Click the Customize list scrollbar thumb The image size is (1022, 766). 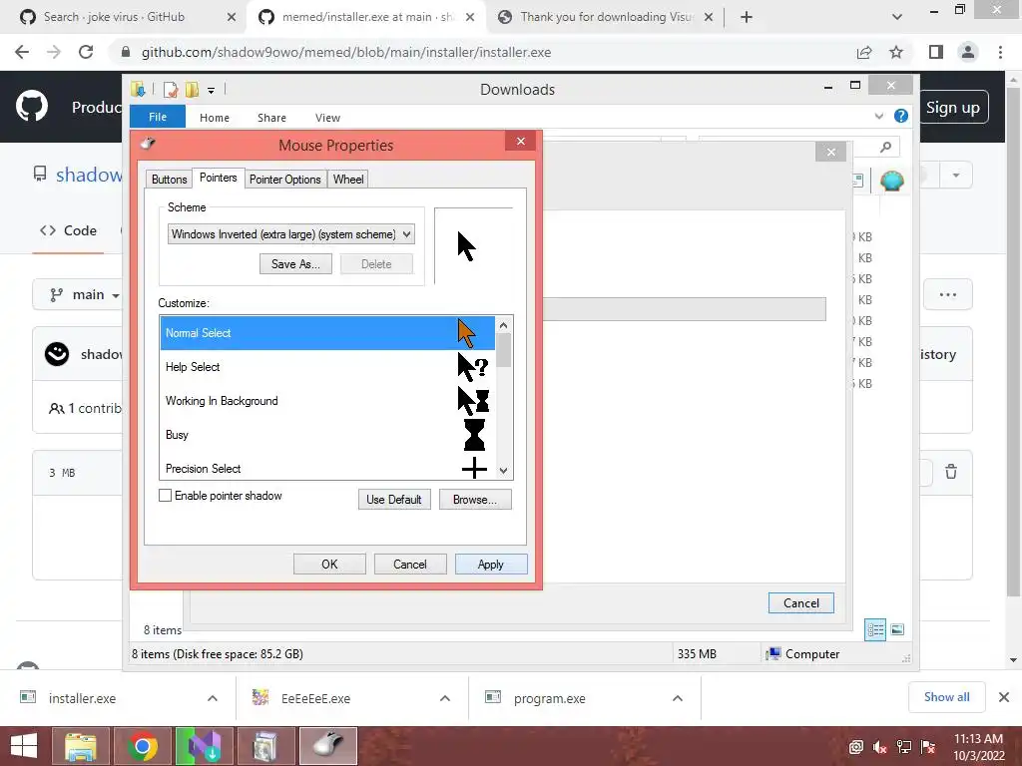(503, 350)
